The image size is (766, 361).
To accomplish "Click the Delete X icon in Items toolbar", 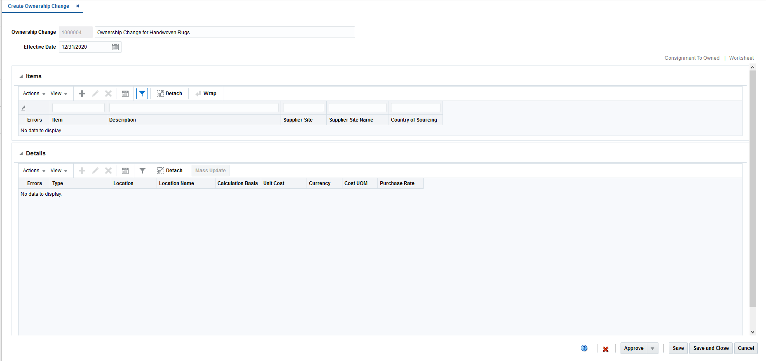I will click(108, 94).
